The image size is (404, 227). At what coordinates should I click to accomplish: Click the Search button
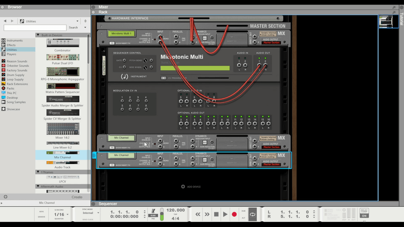coord(73,27)
